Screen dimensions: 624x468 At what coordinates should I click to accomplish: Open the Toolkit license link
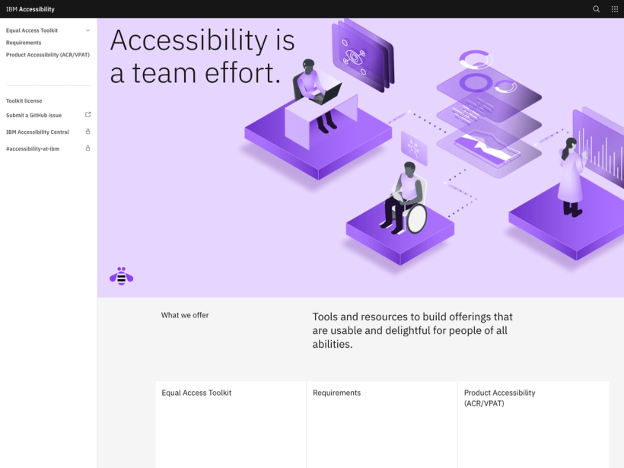point(24,100)
